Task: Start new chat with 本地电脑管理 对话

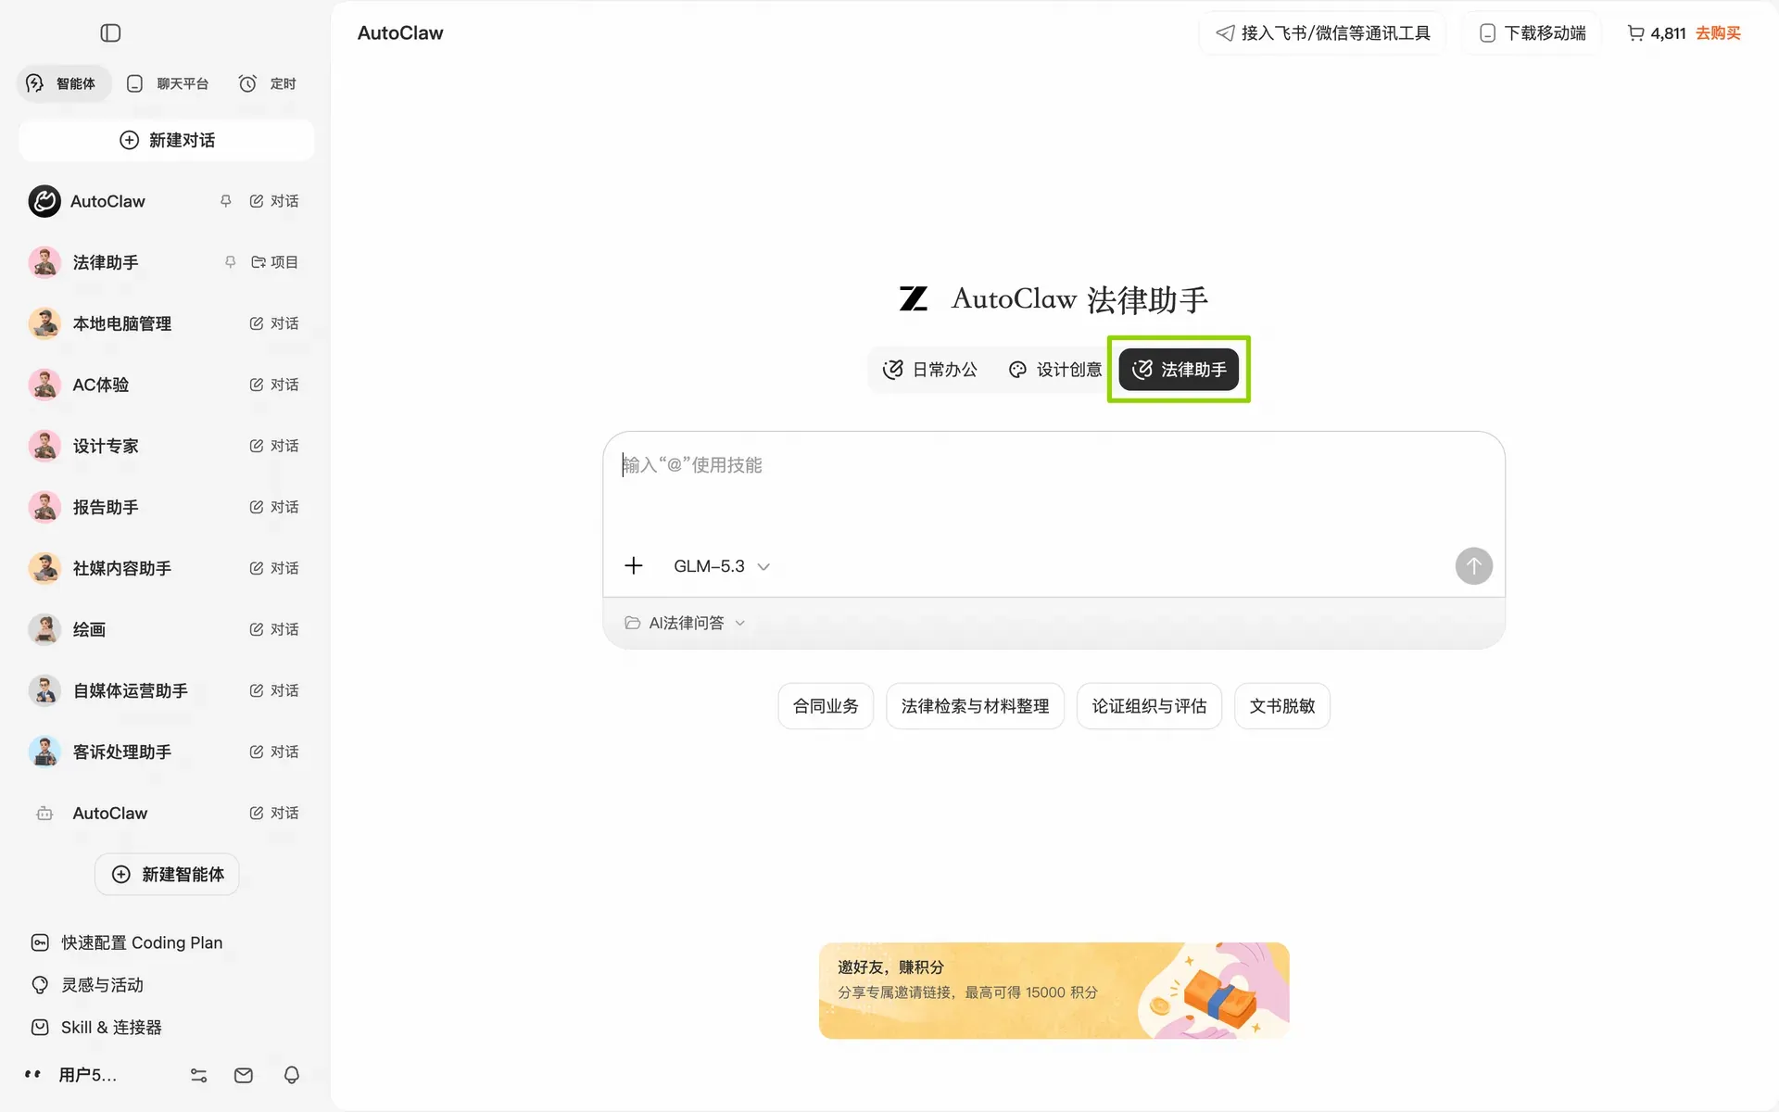Action: (x=274, y=323)
